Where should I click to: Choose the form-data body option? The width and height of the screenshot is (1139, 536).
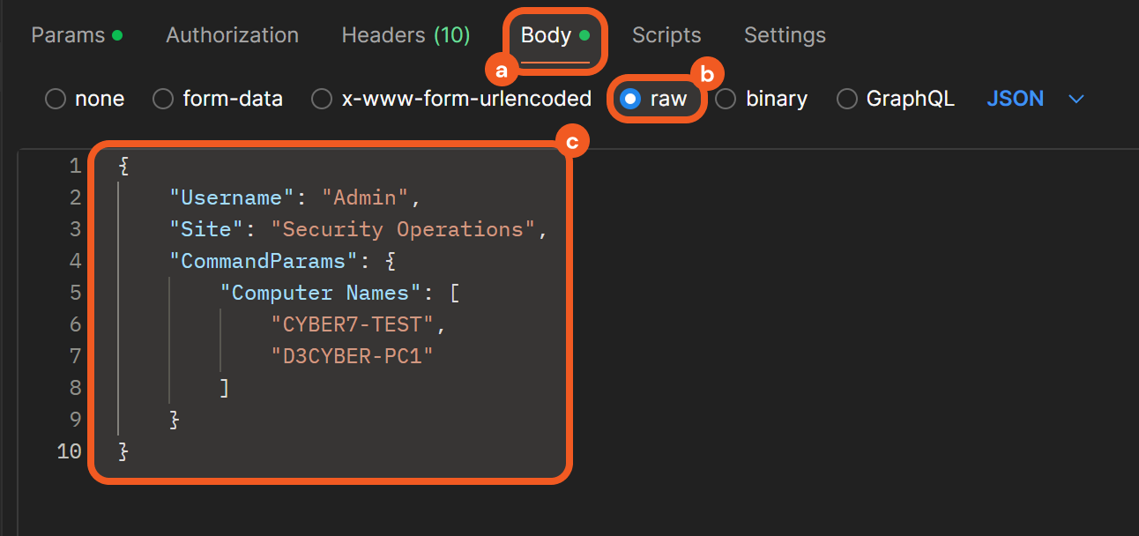click(163, 99)
